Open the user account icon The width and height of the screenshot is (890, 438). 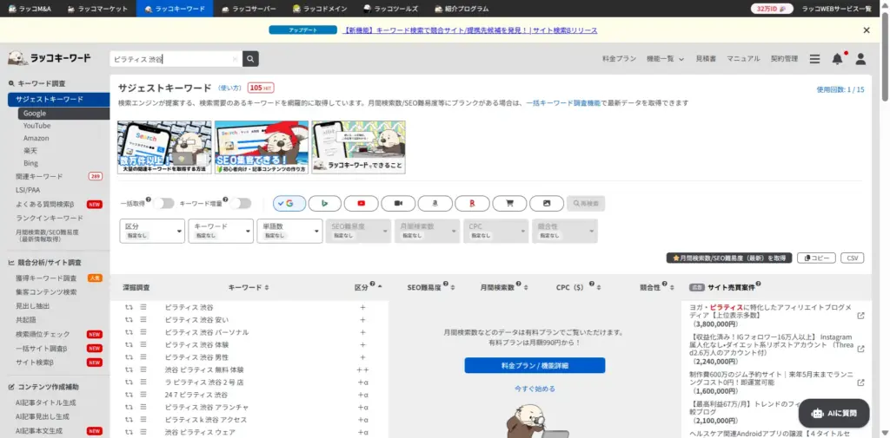point(860,59)
